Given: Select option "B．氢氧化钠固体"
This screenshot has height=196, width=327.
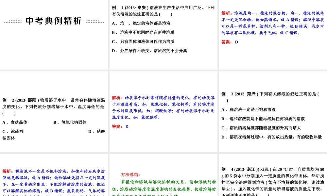Looking at the screenshot, I should point(70,122).
